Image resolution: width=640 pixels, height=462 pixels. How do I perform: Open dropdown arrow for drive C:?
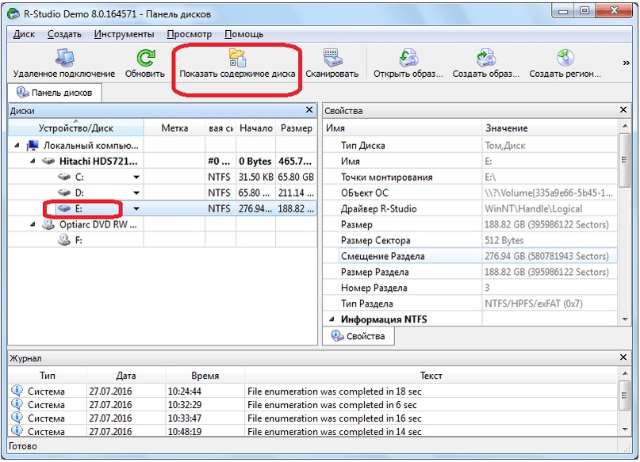136,177
